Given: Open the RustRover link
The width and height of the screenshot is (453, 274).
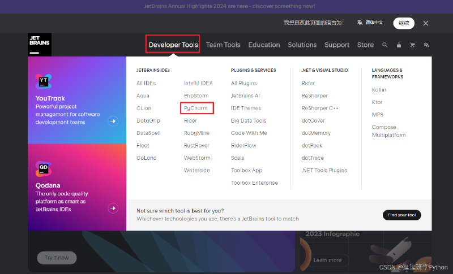Looking at the screenshot, I should [196, 146].
